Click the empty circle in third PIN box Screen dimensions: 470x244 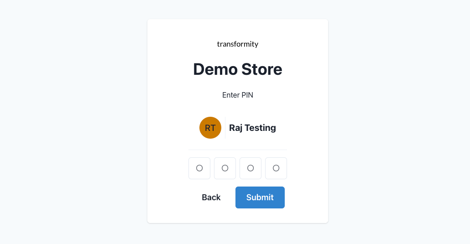251,168
